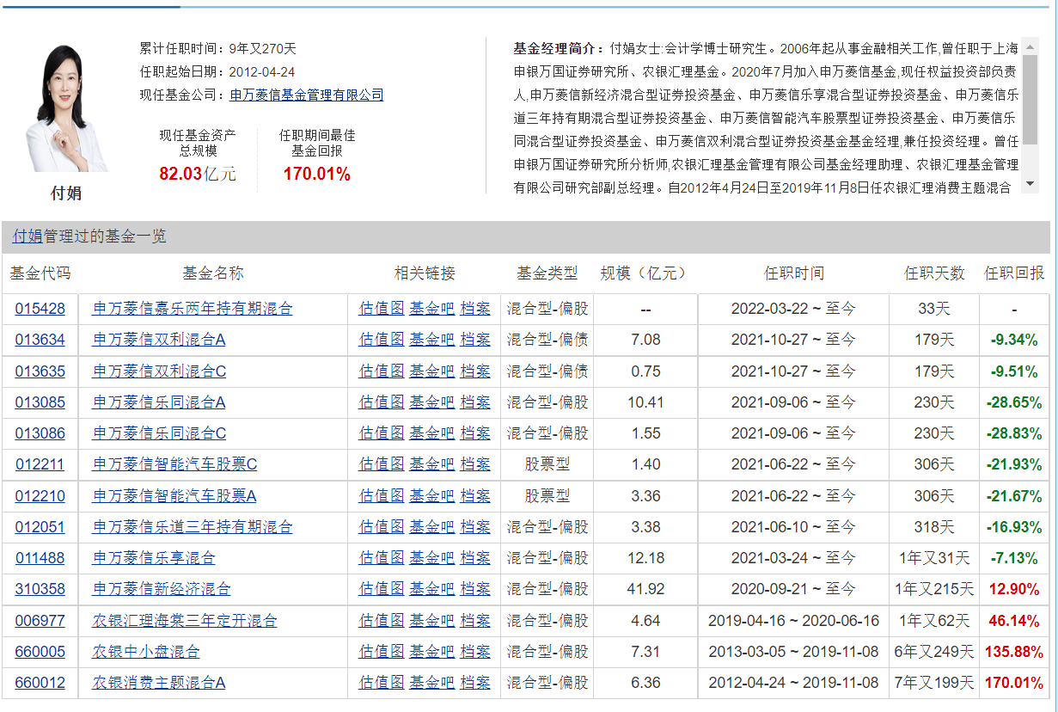Screen dimensions: 1058x712
Task: Open 申万菱信基金管理有限公司 company link
Action: click(307, 95)
